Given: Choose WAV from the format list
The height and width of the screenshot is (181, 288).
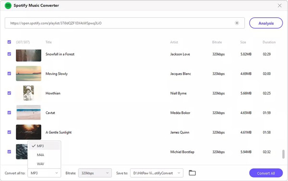Looking at the screenshot, I should [x=44, y=164].
